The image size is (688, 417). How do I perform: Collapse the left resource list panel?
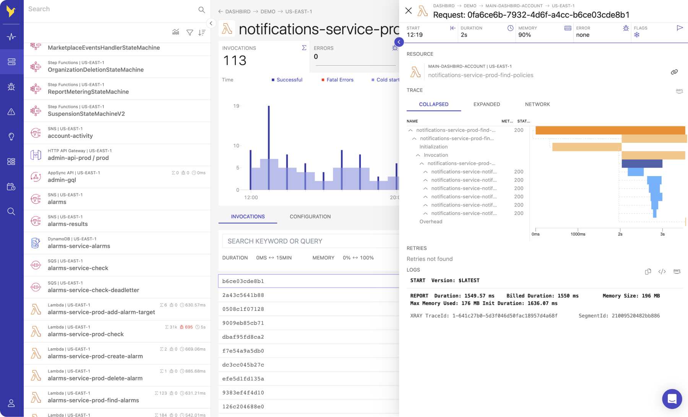click(211, 23)
